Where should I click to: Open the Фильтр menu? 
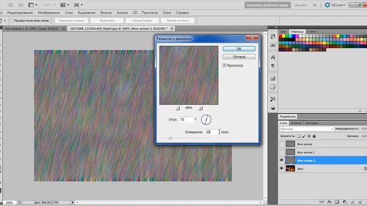106,13
